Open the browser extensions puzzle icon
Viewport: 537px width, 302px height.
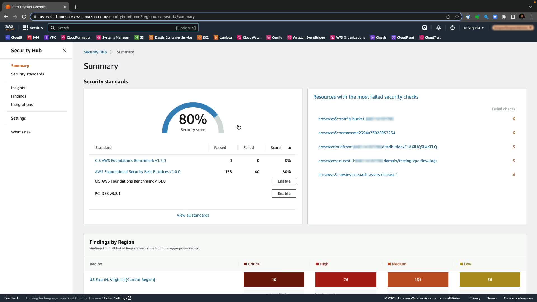[504, 17]
